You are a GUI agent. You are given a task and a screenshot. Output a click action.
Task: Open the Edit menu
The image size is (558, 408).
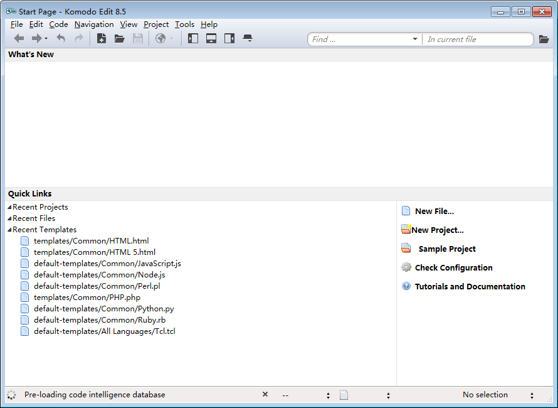click(36, 24)
